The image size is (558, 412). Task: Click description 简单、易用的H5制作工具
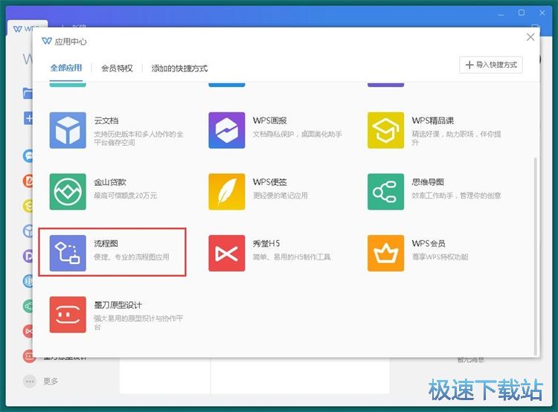(x=292, y=257)
